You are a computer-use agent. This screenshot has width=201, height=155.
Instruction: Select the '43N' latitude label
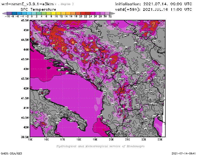tap(26, 69)
